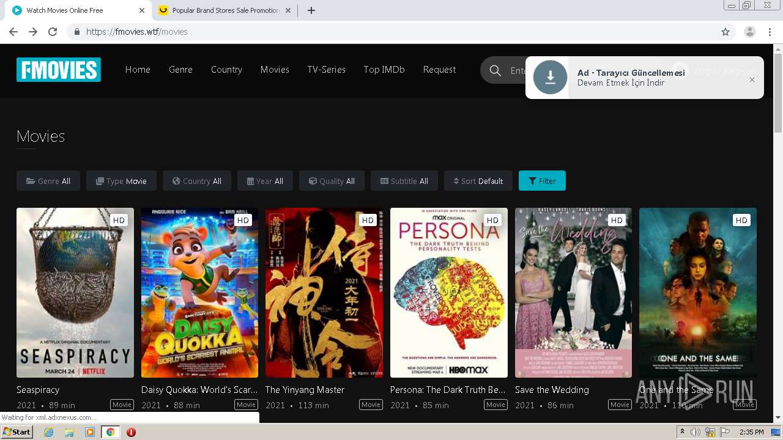Open the Home menu item

138,70
